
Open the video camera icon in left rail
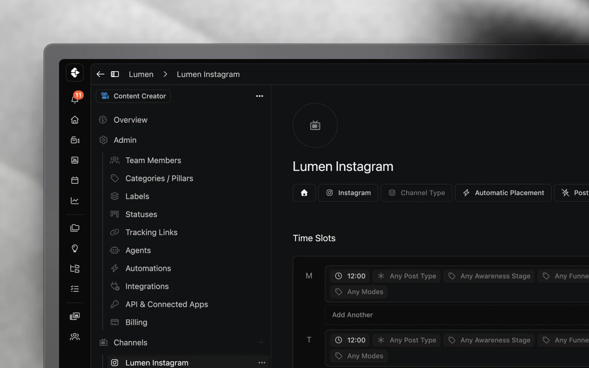tap(75, 140)
